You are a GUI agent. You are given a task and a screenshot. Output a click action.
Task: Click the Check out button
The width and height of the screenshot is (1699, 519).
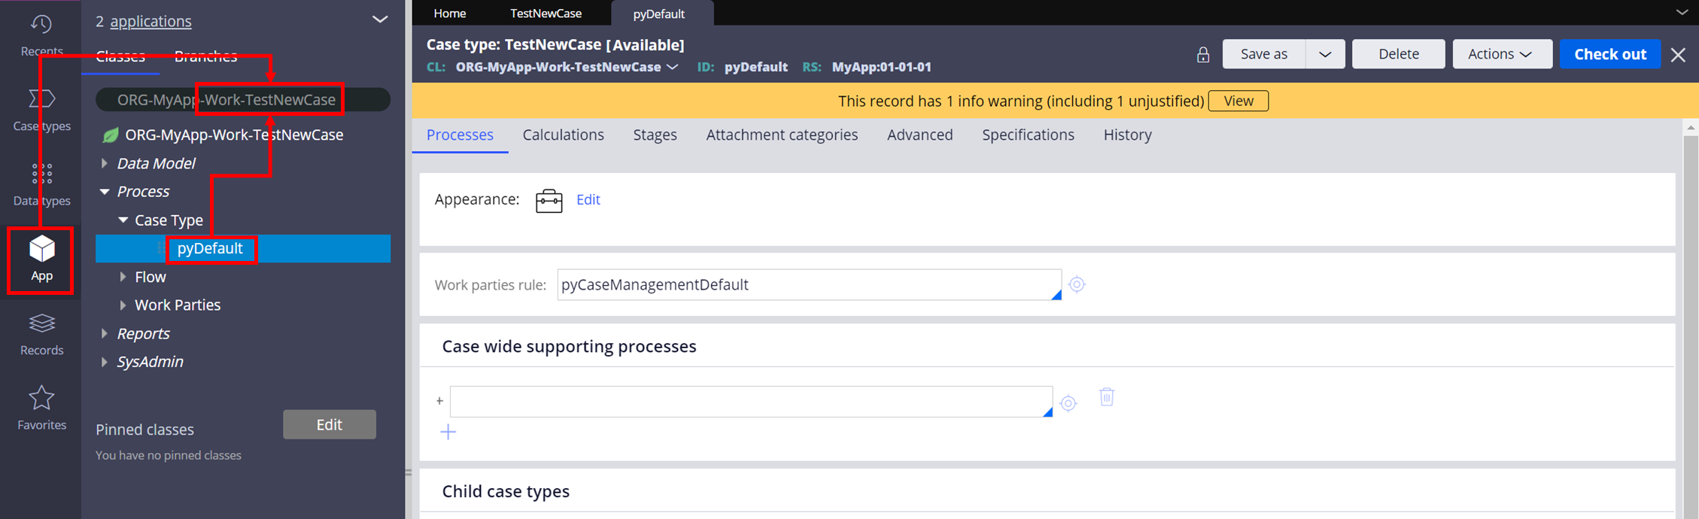click(x=1610, y=54)
